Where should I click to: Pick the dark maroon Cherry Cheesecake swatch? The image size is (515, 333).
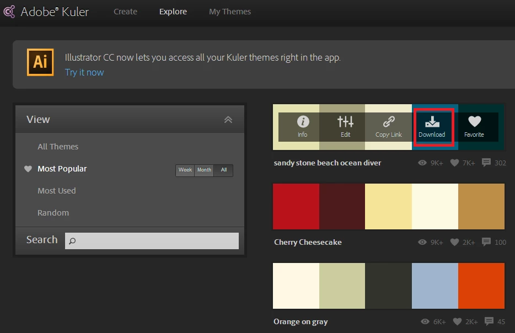pos(342,206)
